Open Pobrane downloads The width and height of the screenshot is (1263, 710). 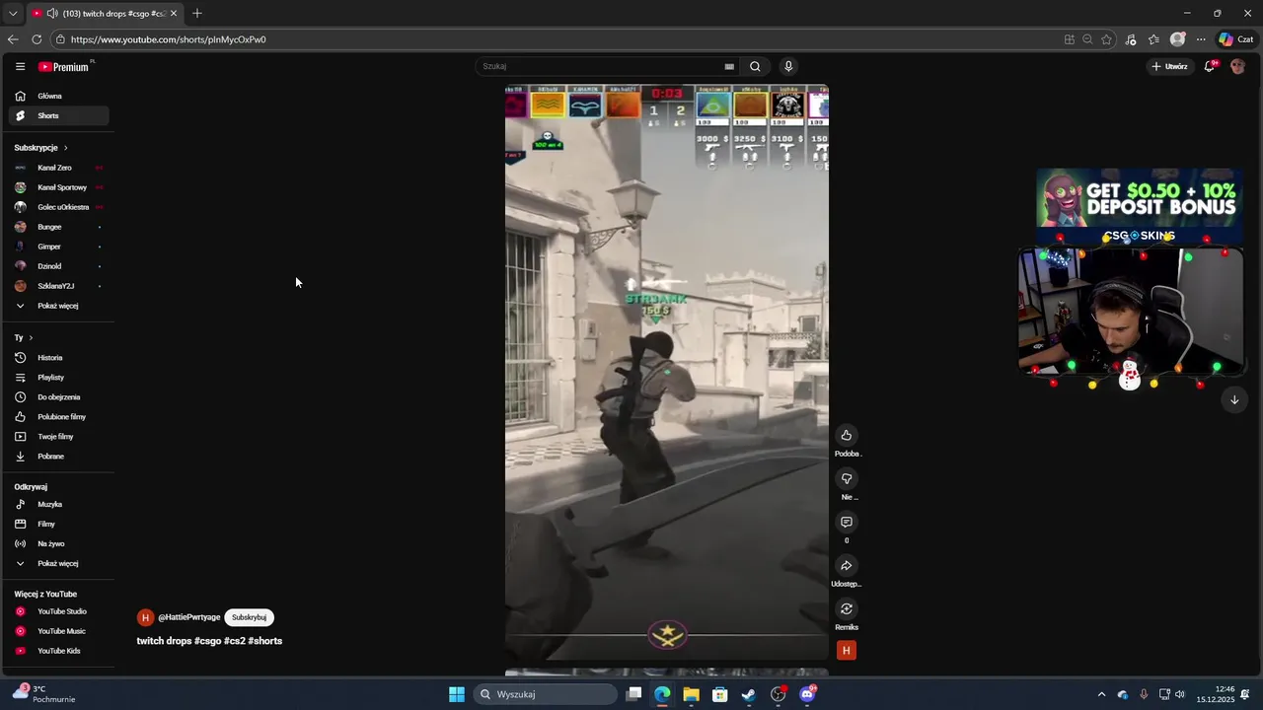coord(59,456)
